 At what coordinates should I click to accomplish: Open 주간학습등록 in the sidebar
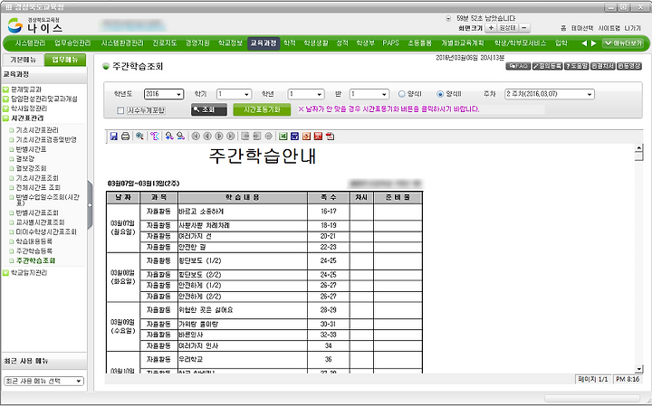[34, 250]
